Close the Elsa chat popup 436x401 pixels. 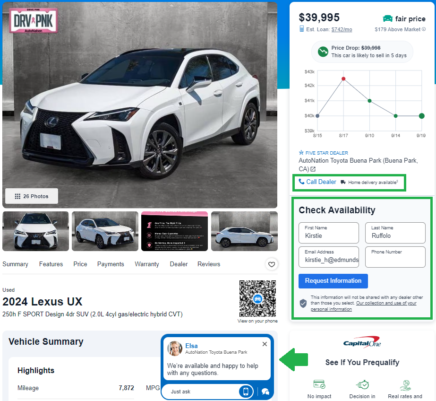(265, 344)
